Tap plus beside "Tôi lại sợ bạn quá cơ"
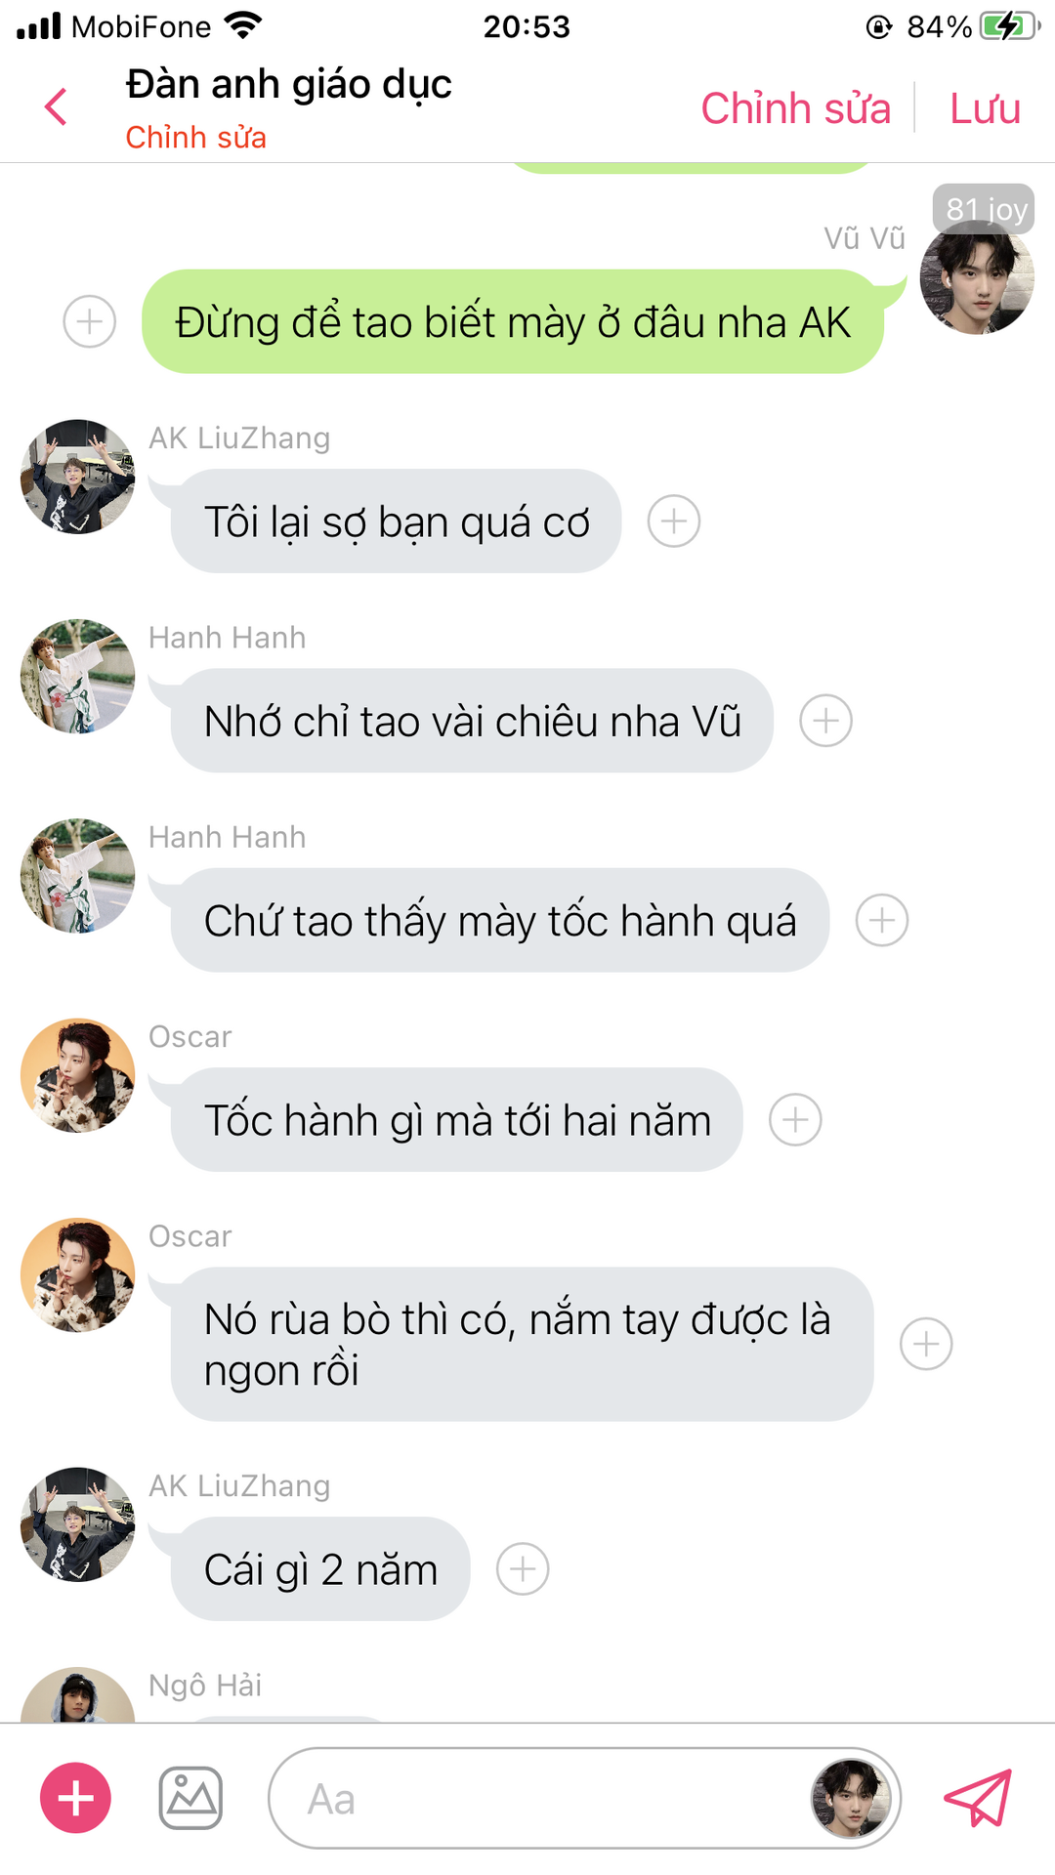The width and height of the screenshot is (1055, 1875). click(674, 521)
